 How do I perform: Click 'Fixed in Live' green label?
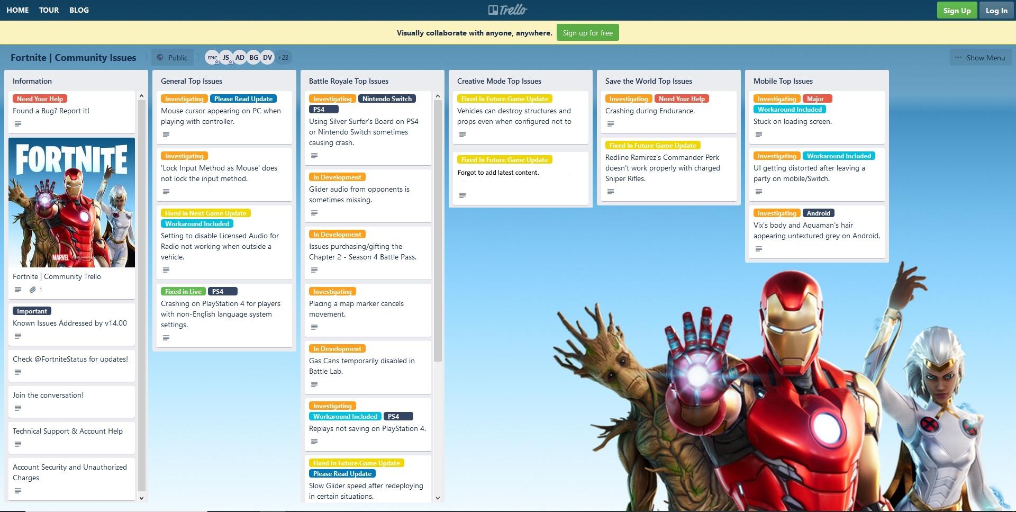(183, 291)
